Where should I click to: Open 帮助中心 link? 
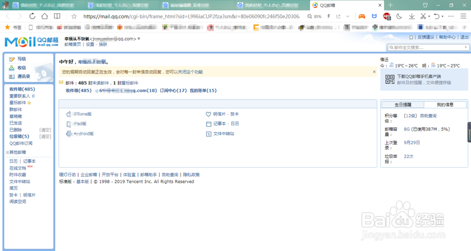click(x=447, y=37)
